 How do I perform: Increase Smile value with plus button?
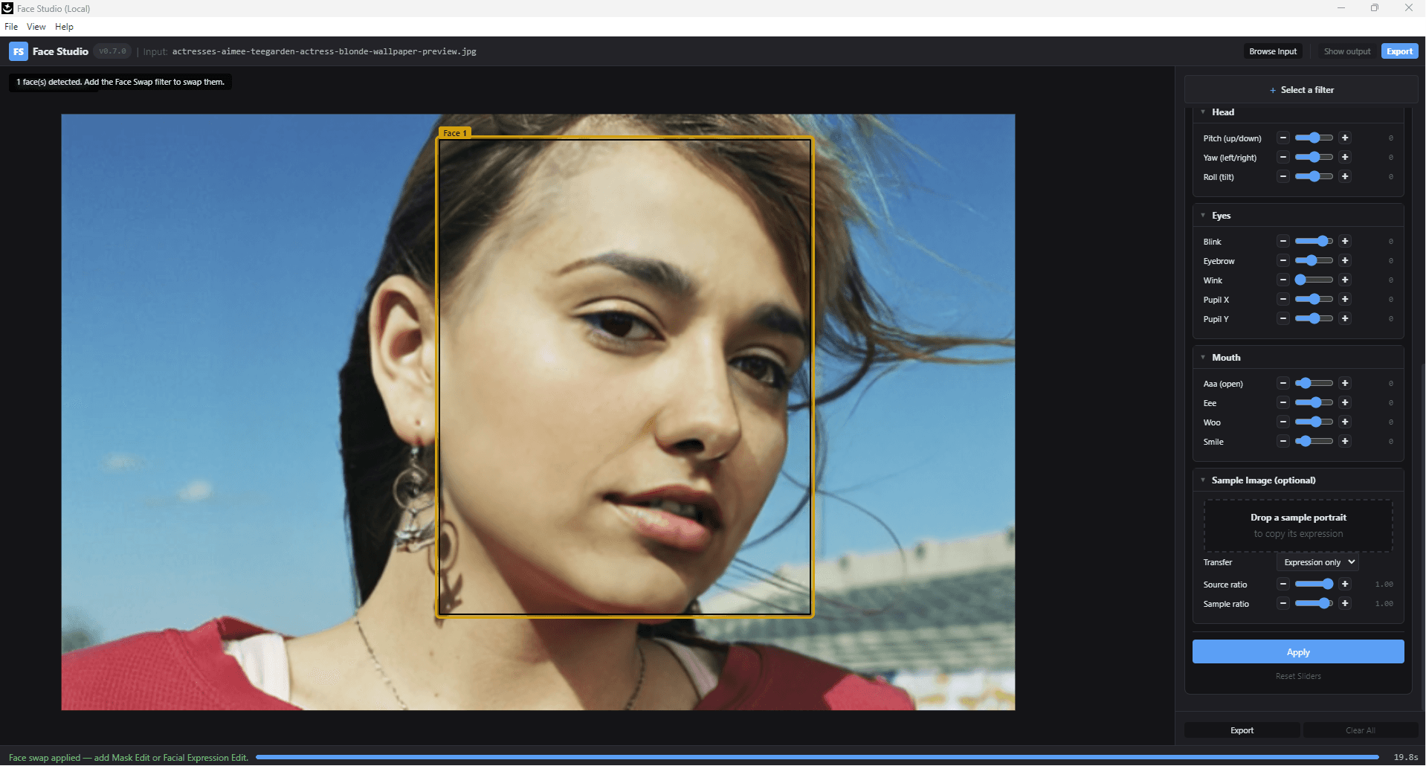click(1345, 442)
